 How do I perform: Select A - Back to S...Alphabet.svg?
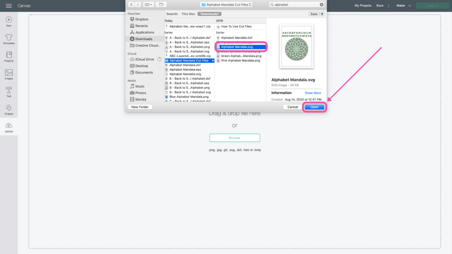click(x=189, y=52)
